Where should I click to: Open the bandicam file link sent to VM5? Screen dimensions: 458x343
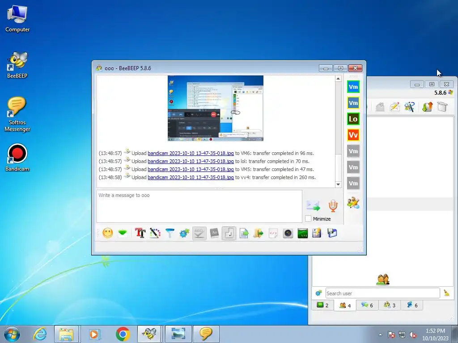pyautogui.click(x=191, y=169)
